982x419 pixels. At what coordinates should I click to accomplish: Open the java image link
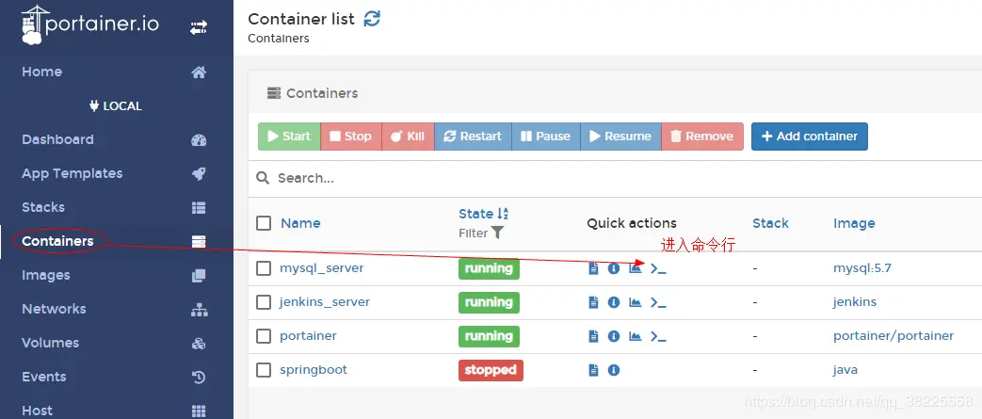845,369
